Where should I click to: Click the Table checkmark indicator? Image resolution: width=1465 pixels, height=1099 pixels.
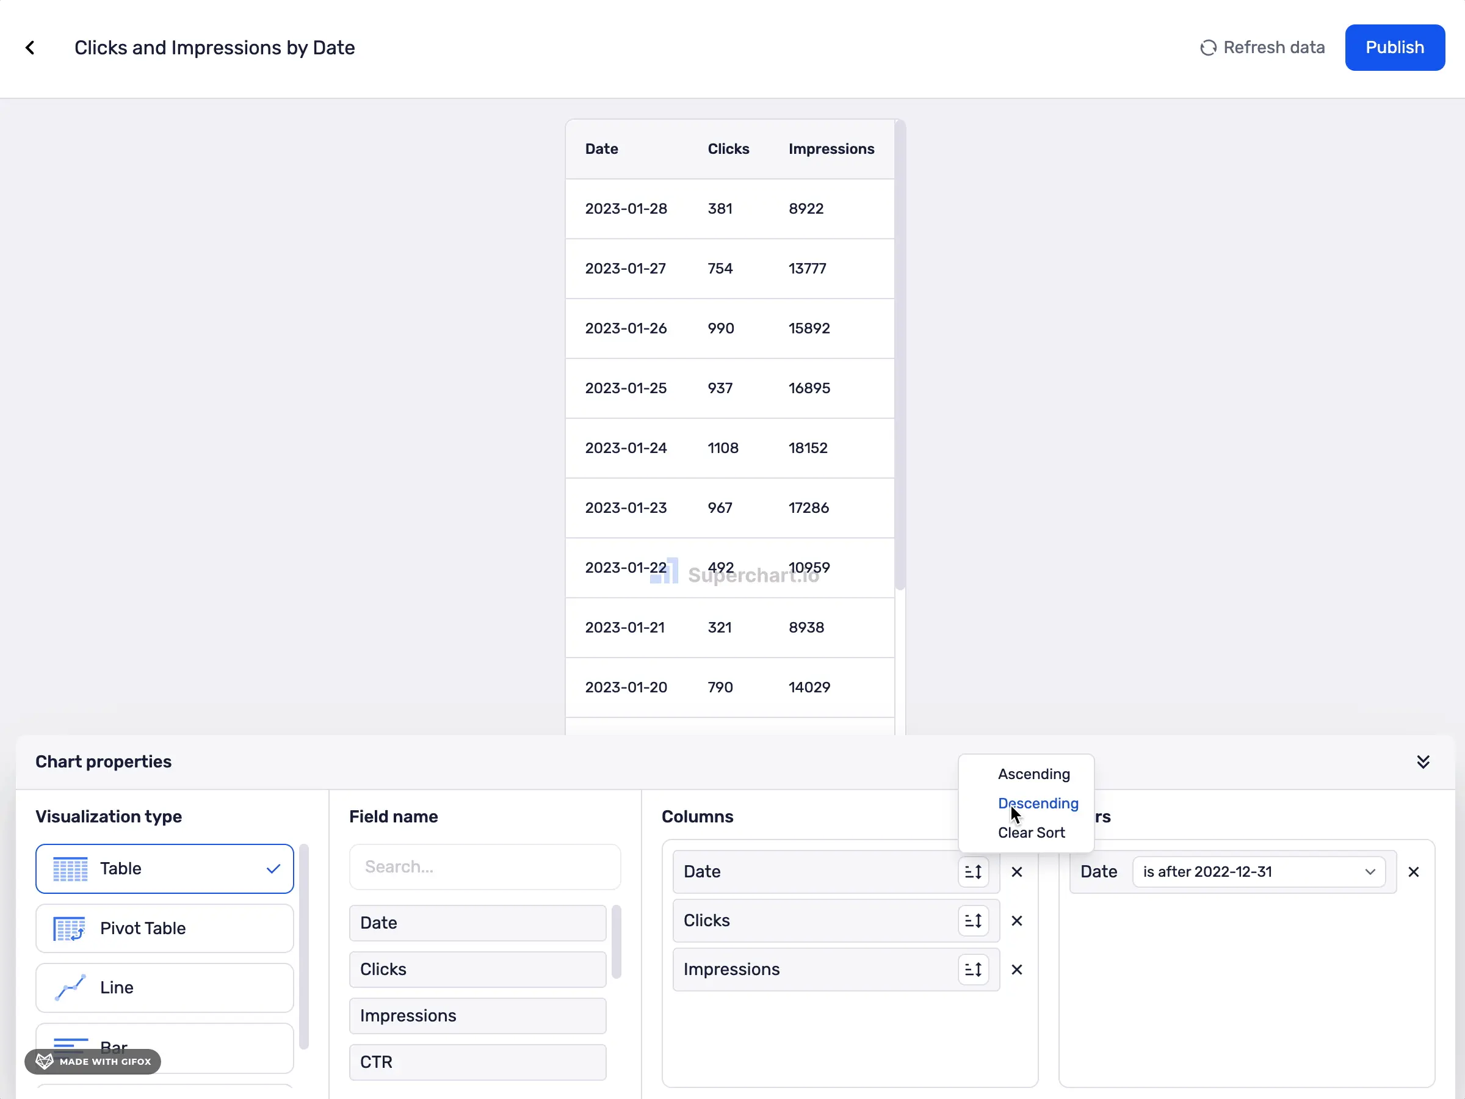coord(273,868)
